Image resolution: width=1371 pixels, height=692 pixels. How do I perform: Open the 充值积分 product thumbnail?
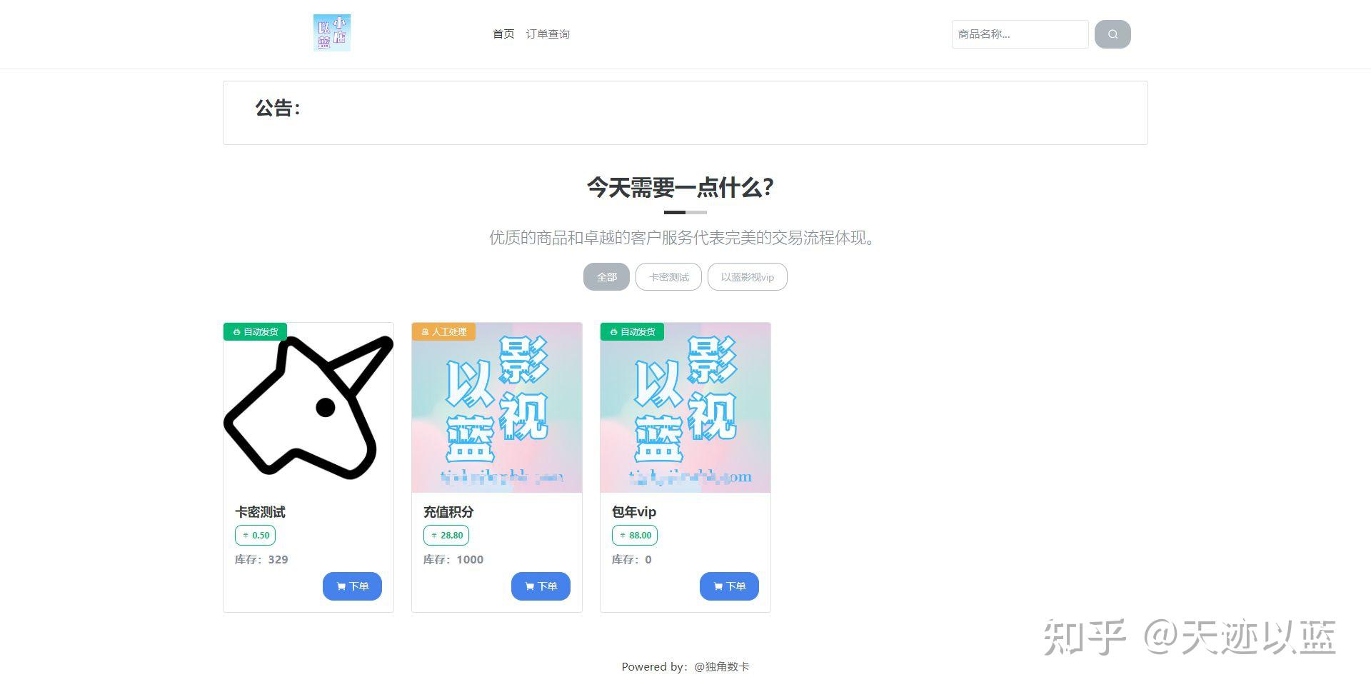click(497, 408)
